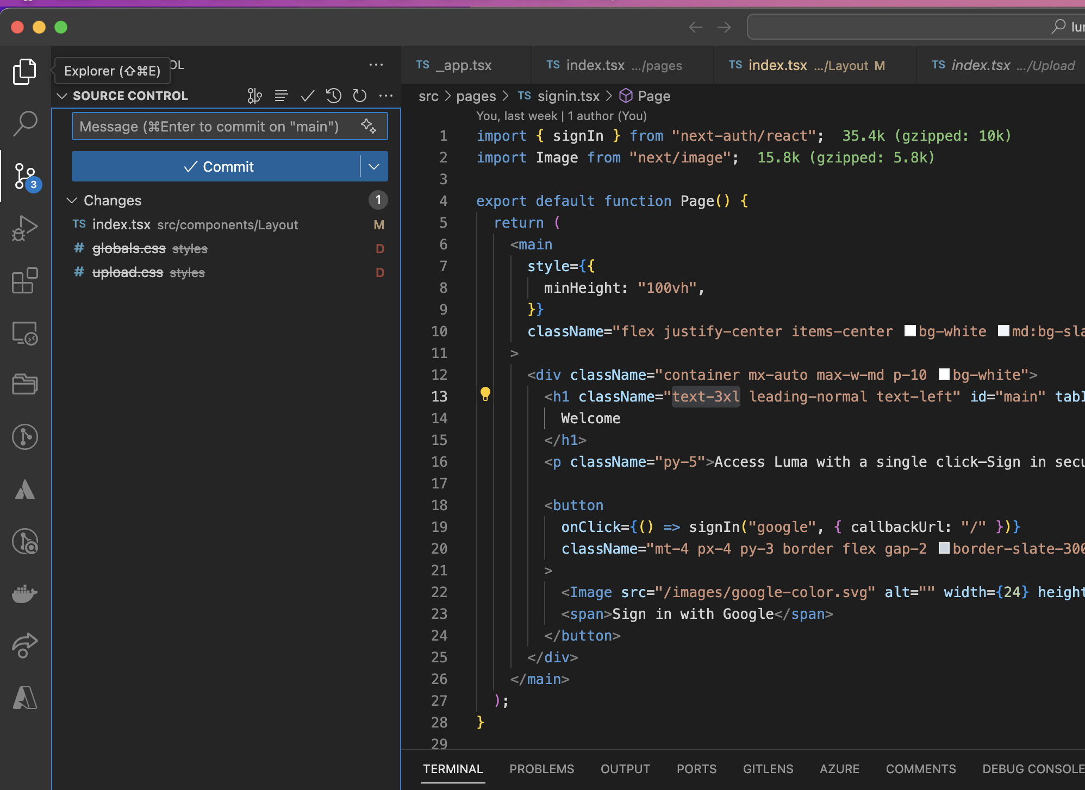Collapse the SOURCE CONTROL section
Viewport: 1085px width, 790px height.
click(62, 96)
